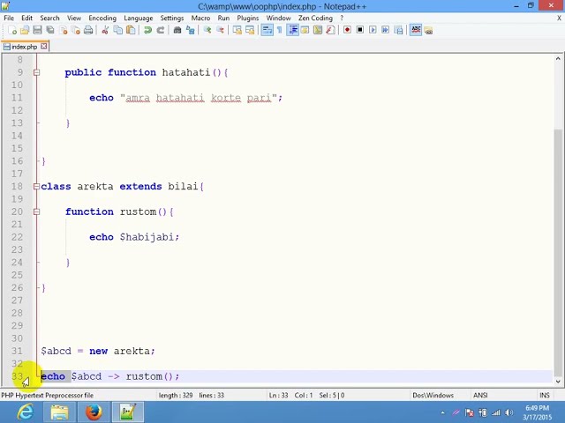Open Internet Explorer from the taskbar

pyautogui.click(x=26, y=412)
